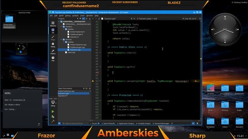Open the kit selector monitor icon

point(53,103)
